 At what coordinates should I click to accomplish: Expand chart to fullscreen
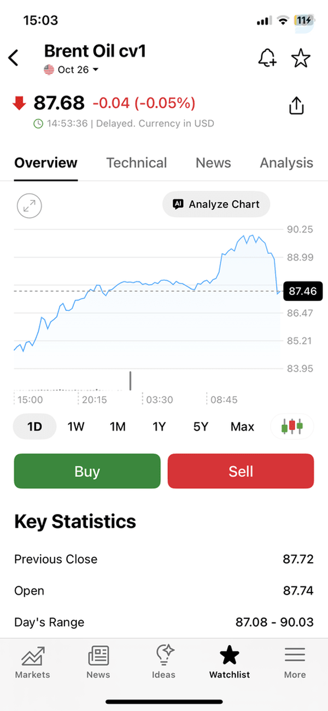[30, 206]
